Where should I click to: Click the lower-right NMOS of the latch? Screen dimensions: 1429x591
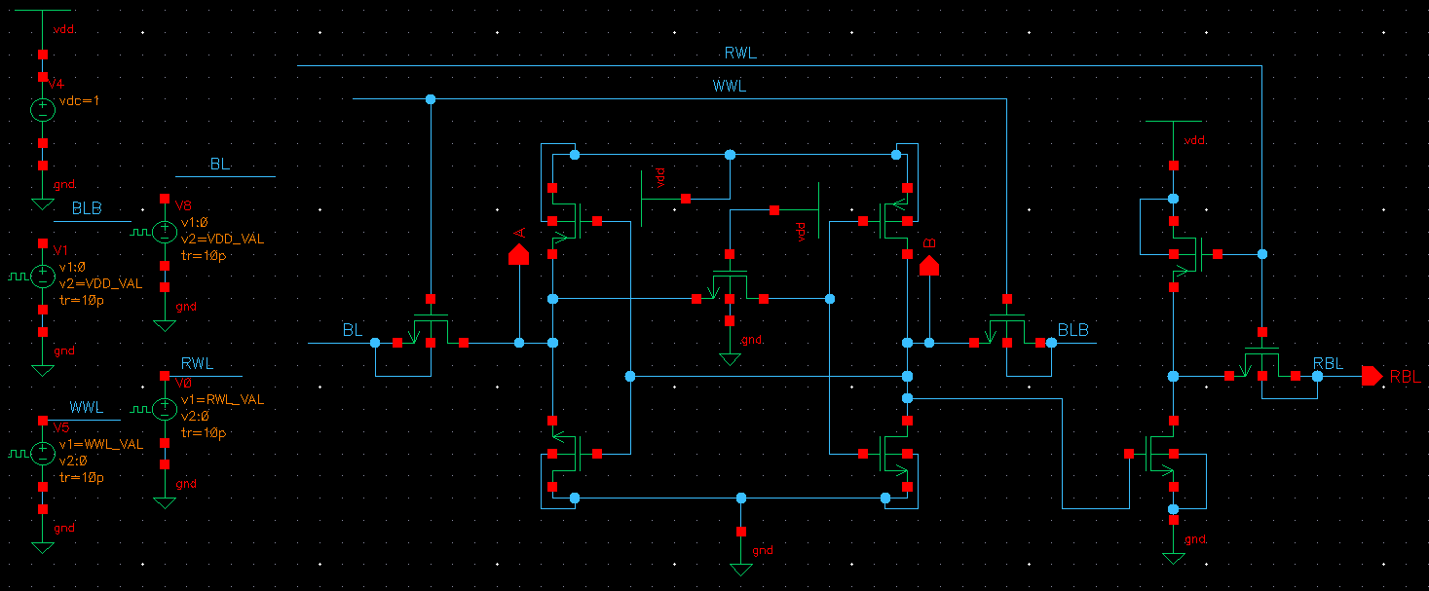(x=892, y=454)
